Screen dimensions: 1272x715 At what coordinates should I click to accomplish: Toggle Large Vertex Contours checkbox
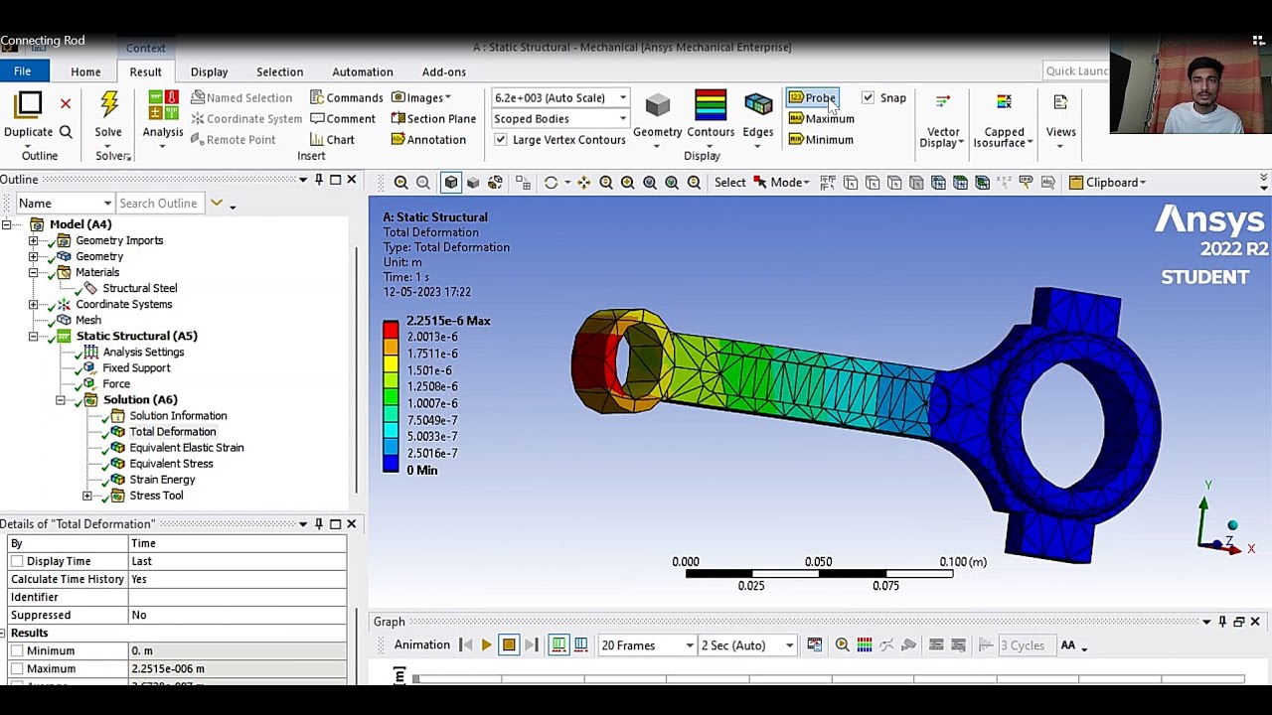[500, 140]
